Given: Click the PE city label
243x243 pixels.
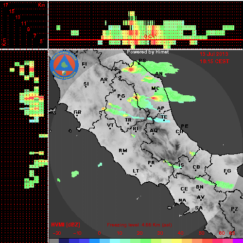Looking at the screenshot, I should tap(185, 126).
